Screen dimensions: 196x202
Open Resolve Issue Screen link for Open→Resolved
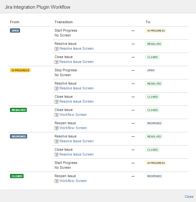77,49
